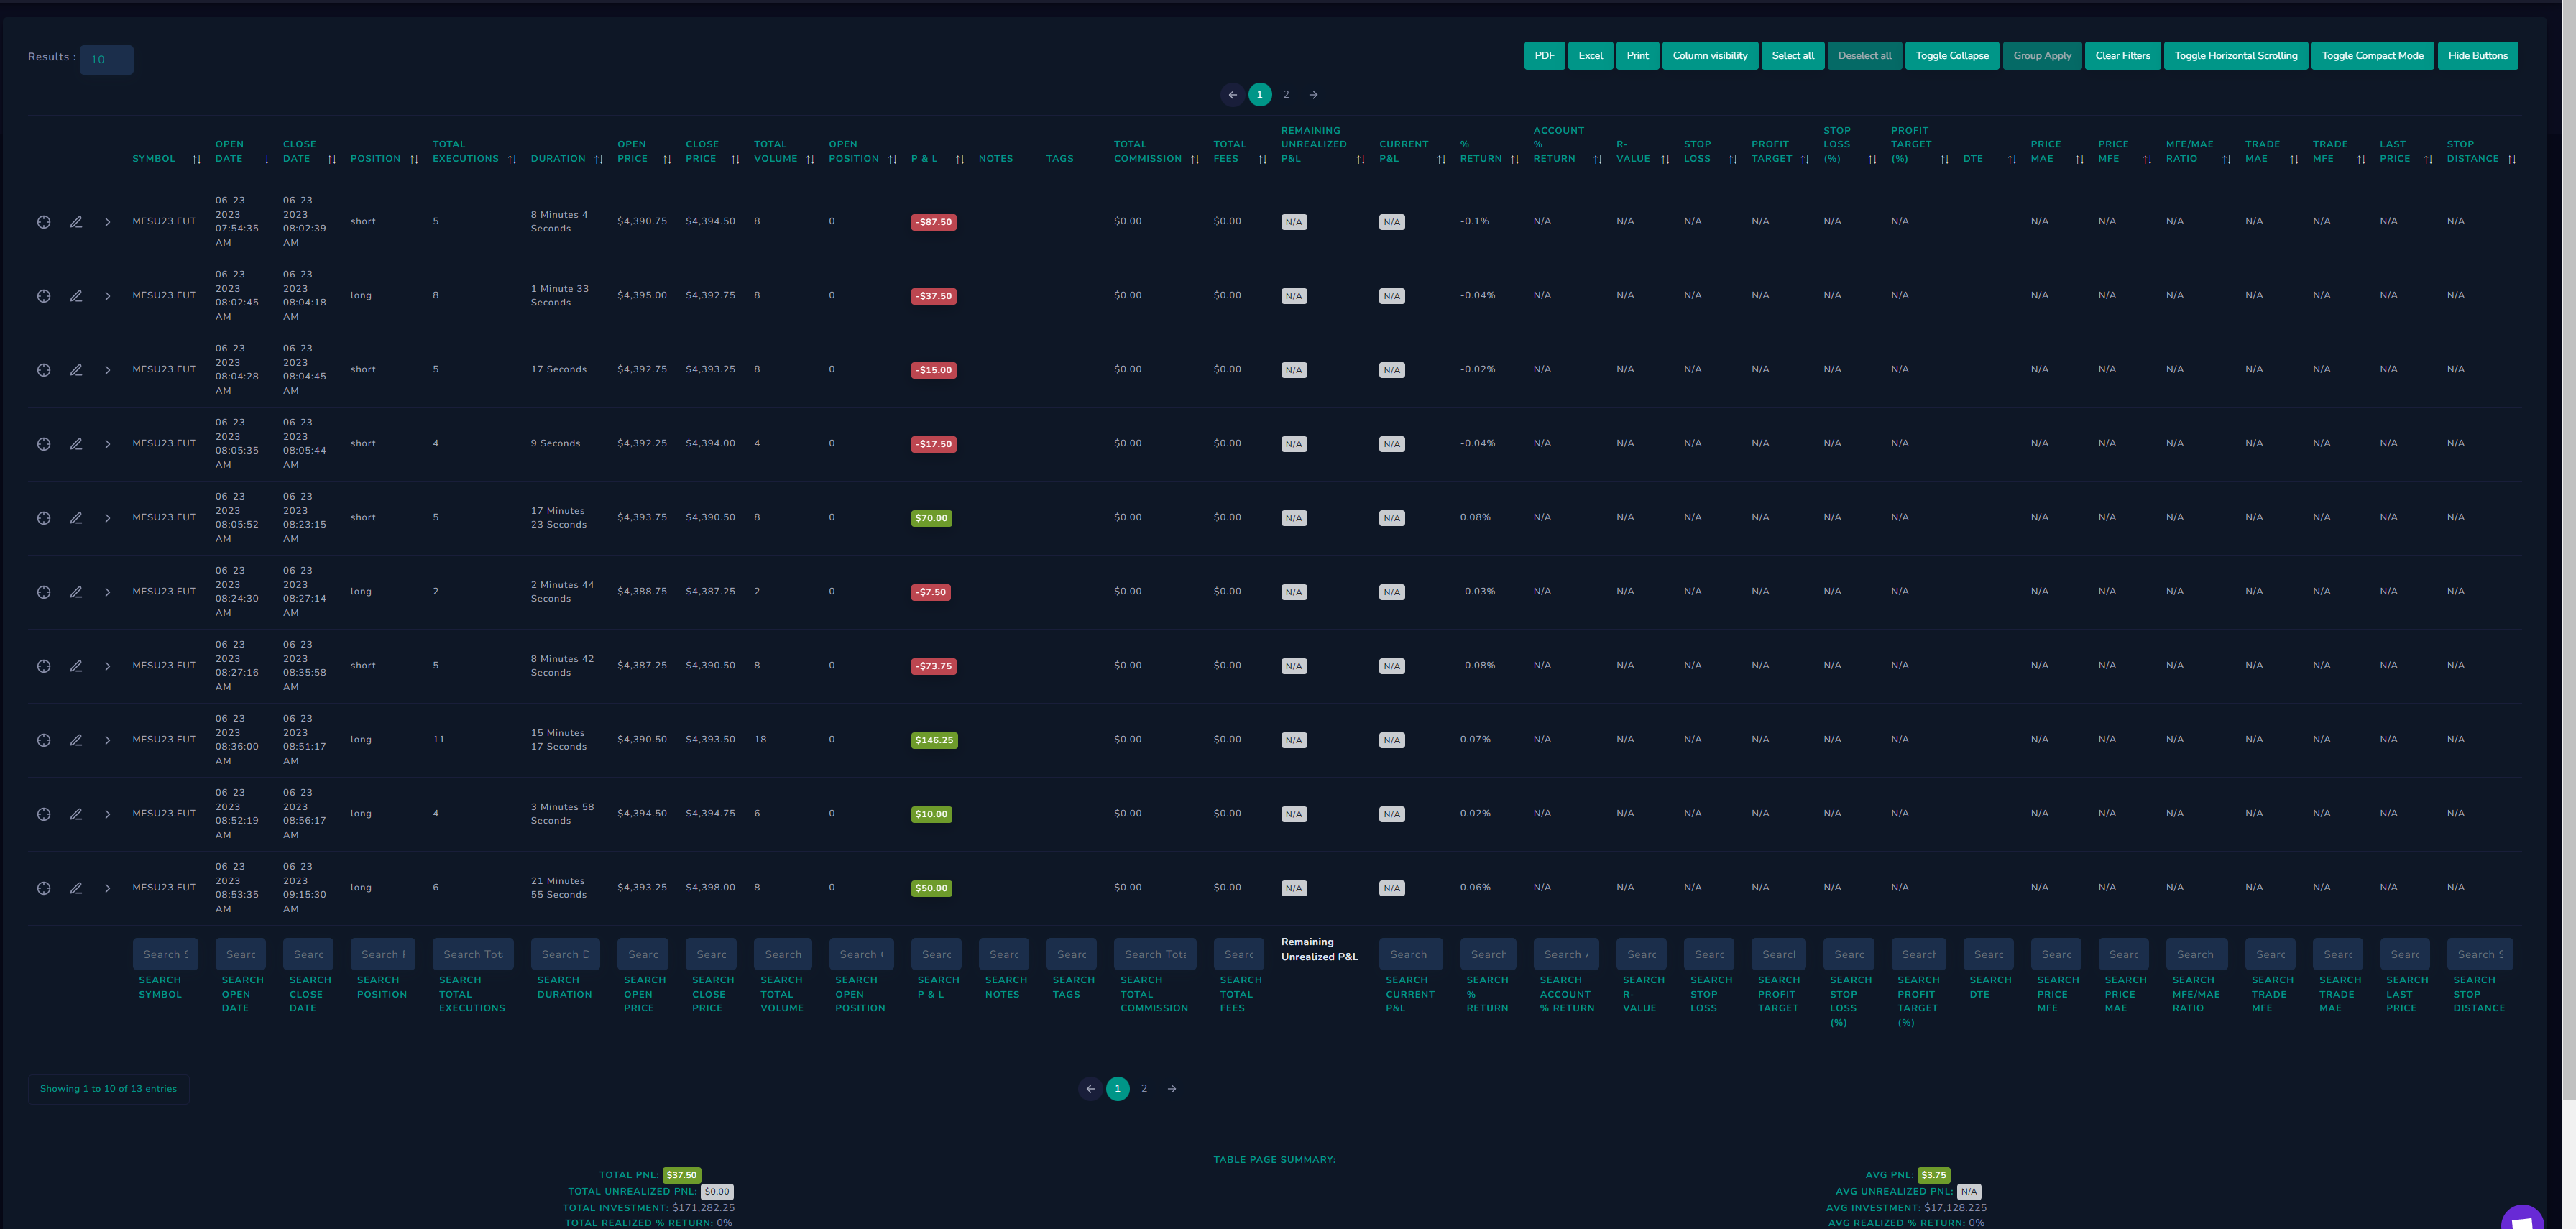Expand row of trade opened 07:54:35 AM

(x=108, y=222)
